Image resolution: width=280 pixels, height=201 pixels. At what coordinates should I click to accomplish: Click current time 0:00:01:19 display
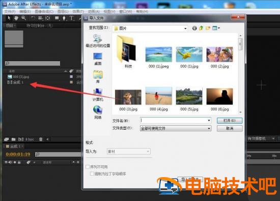tap(18, 154)
